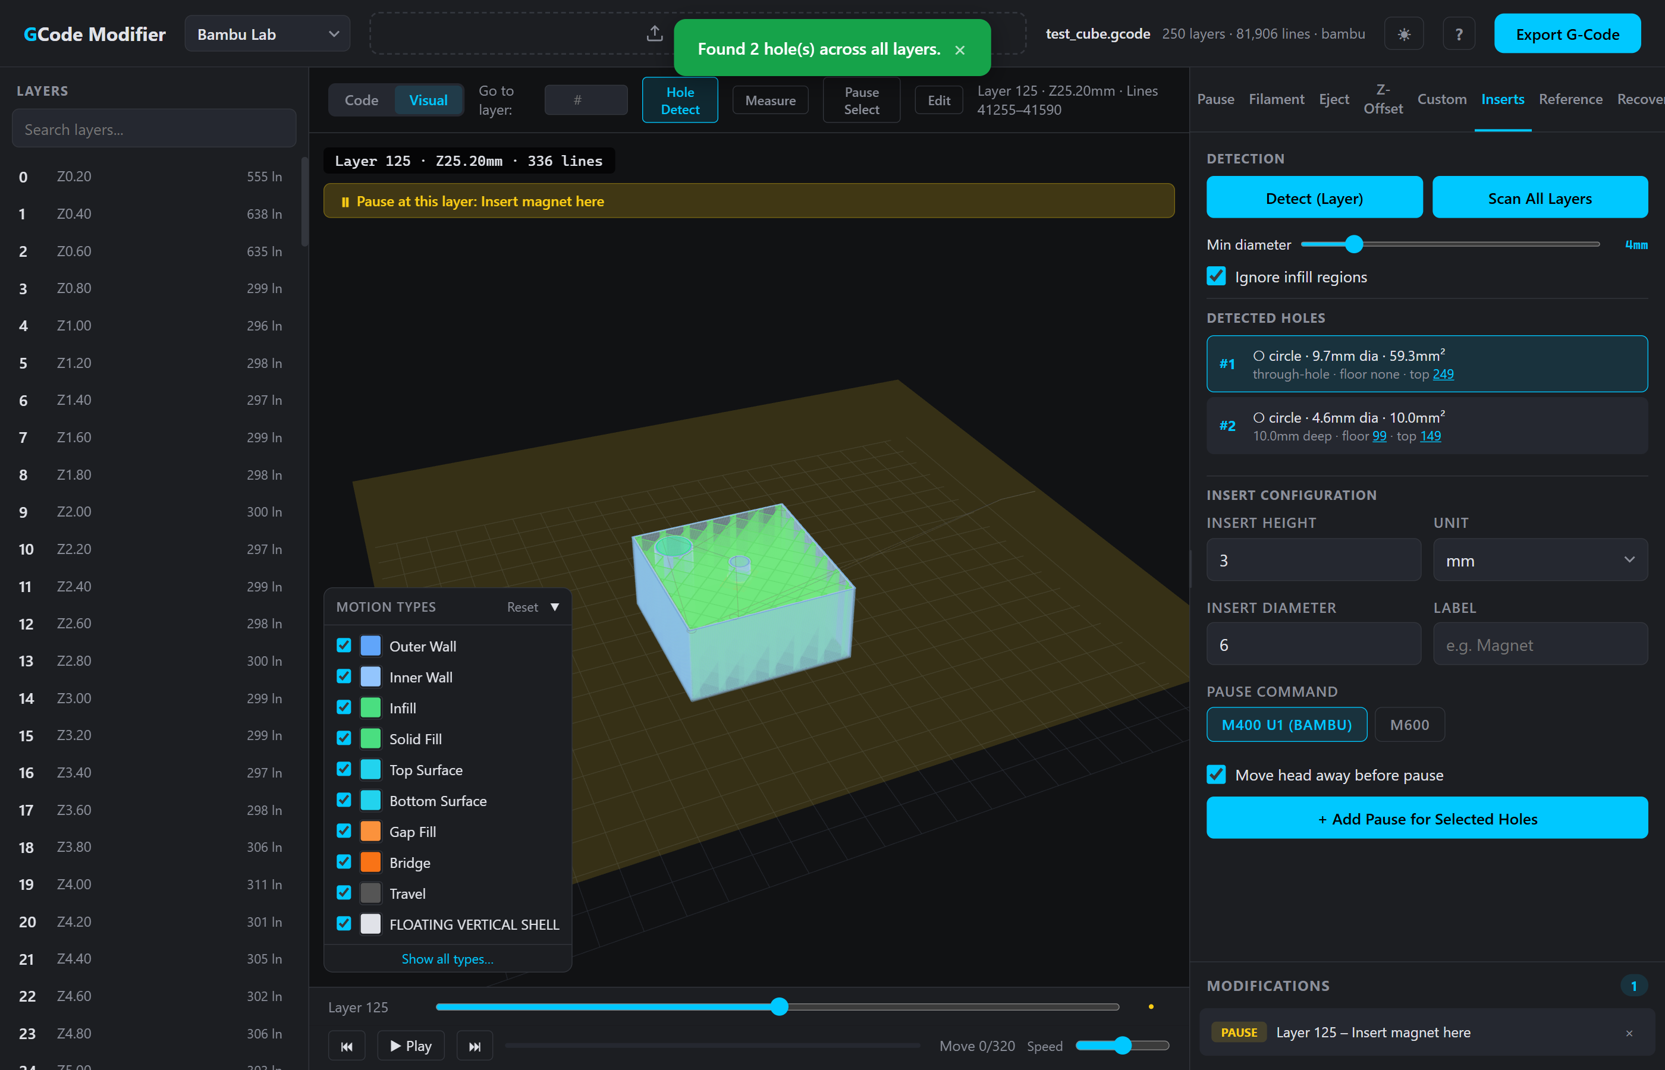Toggle the light/dark theme icon
Screen dimensions: 1665x1070
tap(1404, 34)
